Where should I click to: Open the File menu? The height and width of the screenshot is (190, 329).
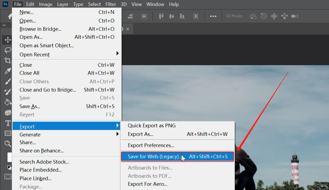[x=18, y=4]
